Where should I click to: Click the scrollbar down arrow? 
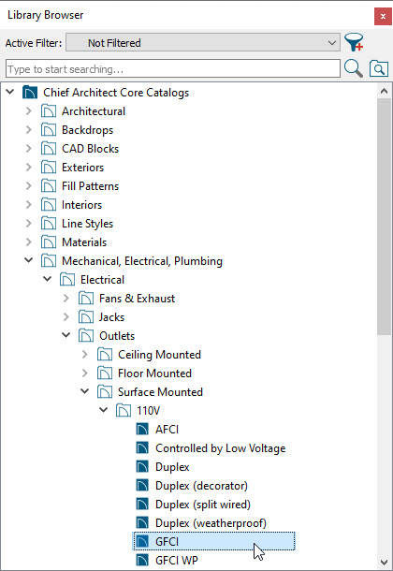tap(384, 562)
